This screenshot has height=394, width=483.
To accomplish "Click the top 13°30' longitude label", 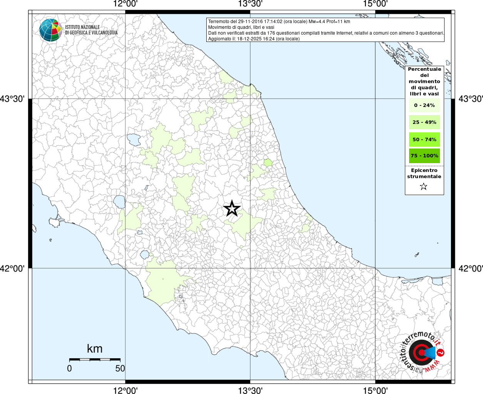I will 250,4.
